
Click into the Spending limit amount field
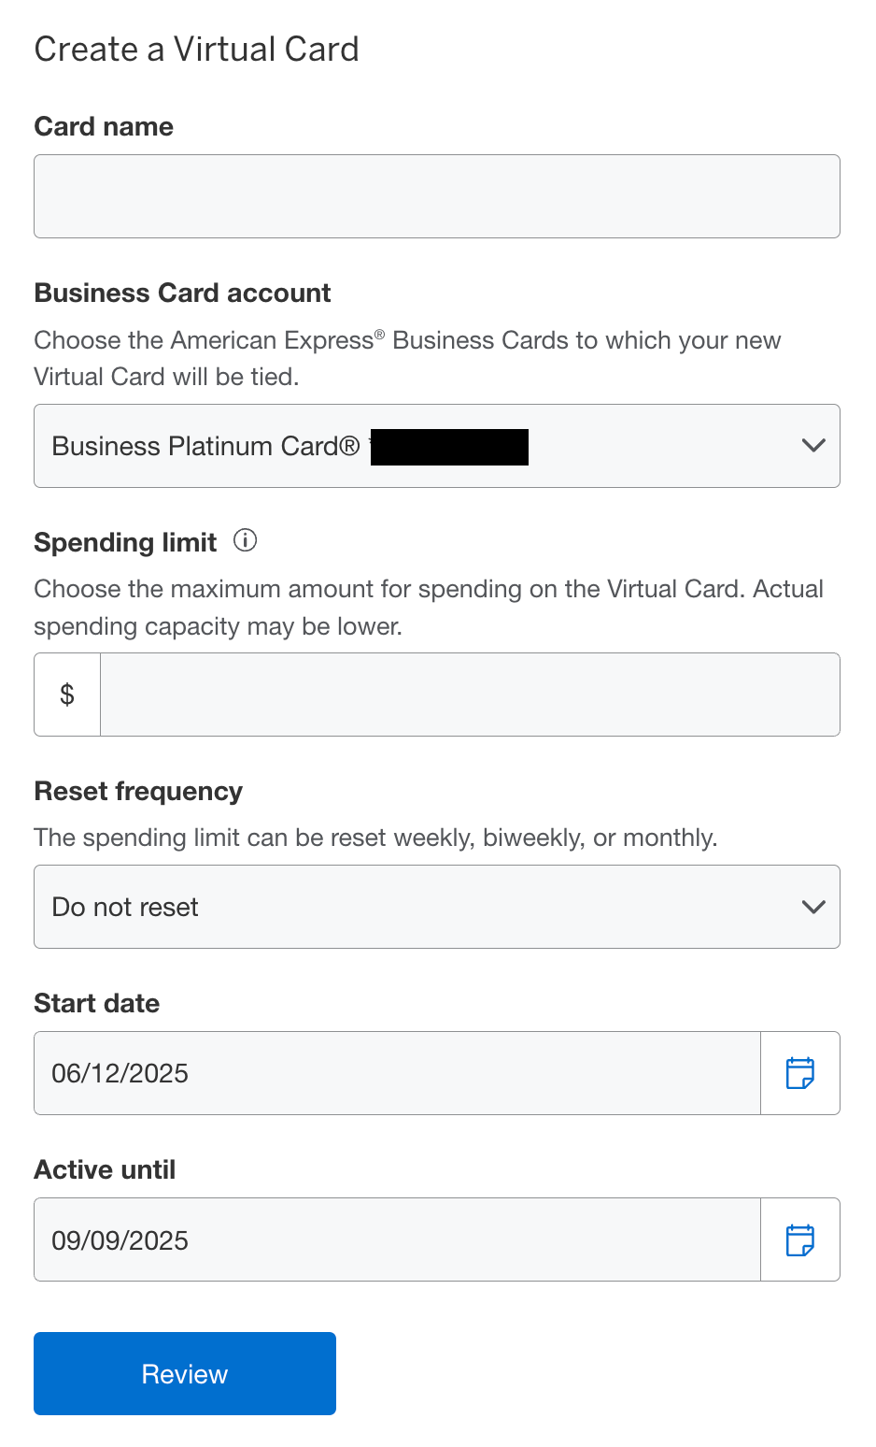tap(470, 695)
